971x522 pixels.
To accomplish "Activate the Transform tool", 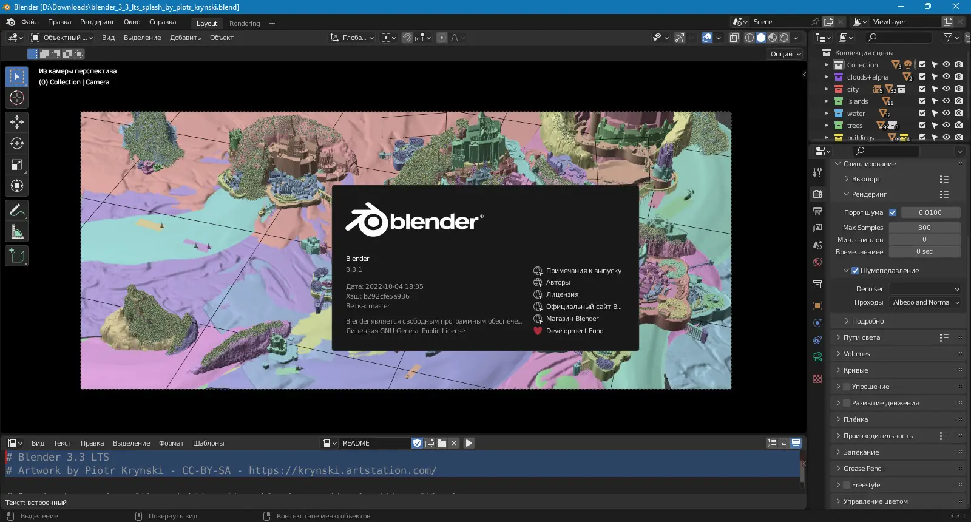I will click(17, 186).
